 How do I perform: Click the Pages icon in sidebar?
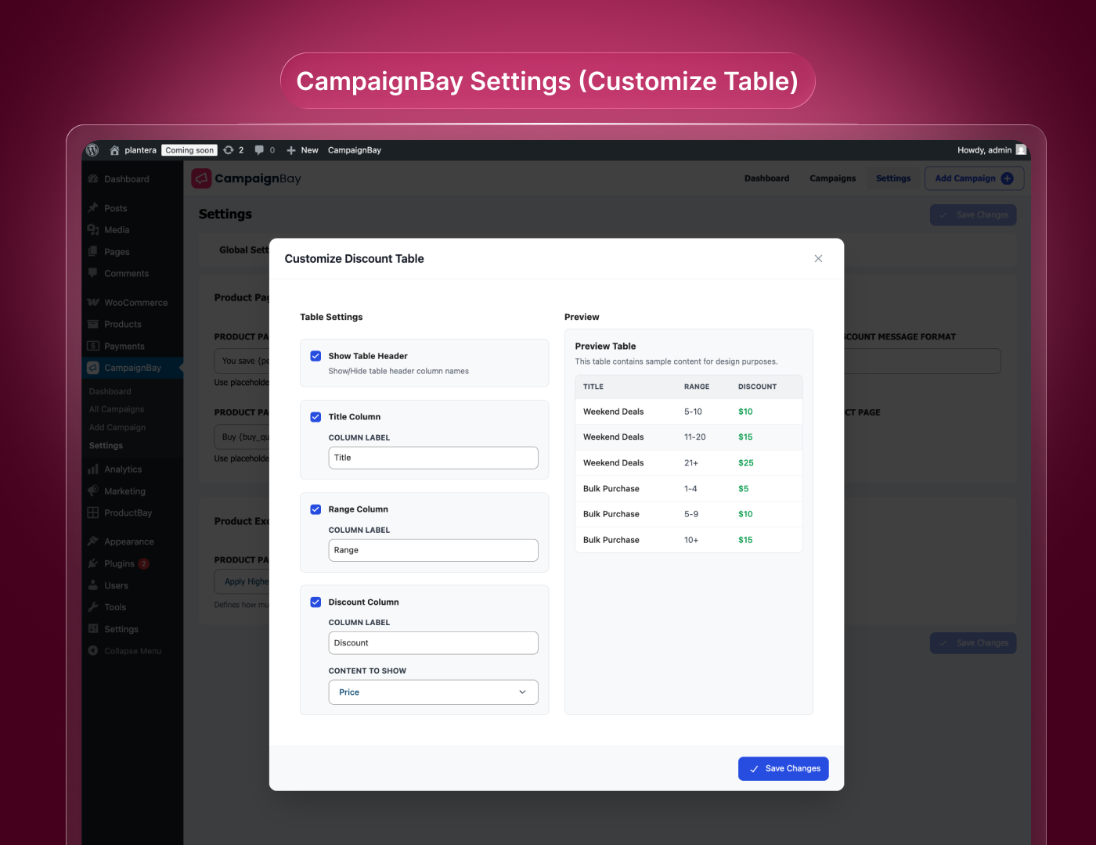(93, 252)
